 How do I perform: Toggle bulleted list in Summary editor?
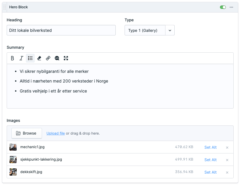tap(30, 58)
